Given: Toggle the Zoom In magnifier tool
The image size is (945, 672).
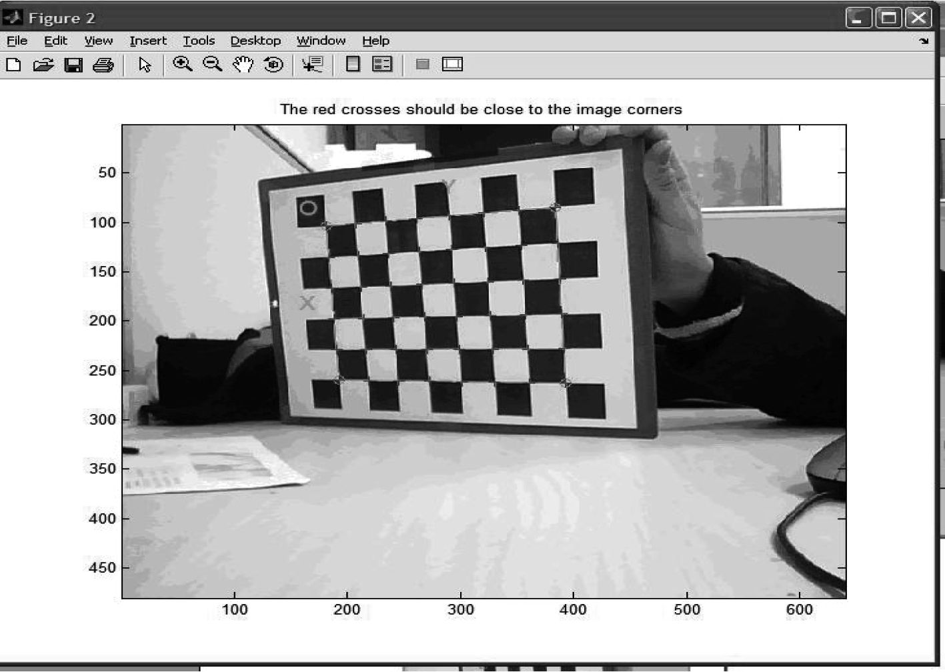Looking at the screenshot, I should pos(182,64).
